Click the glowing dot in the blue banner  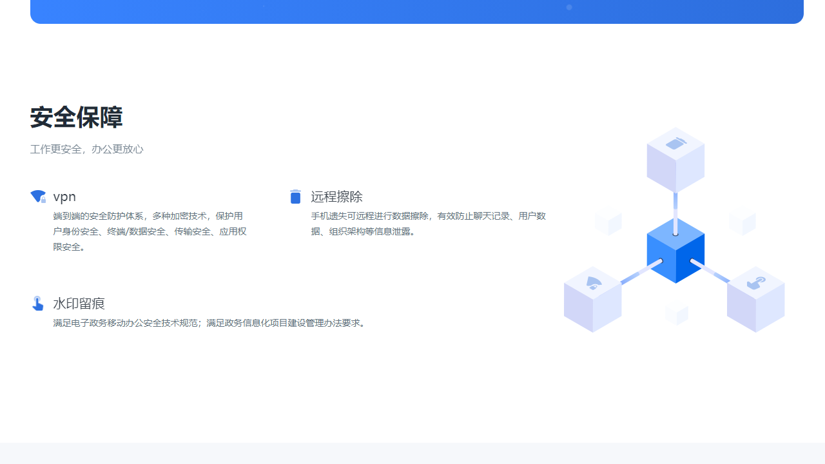569,6
